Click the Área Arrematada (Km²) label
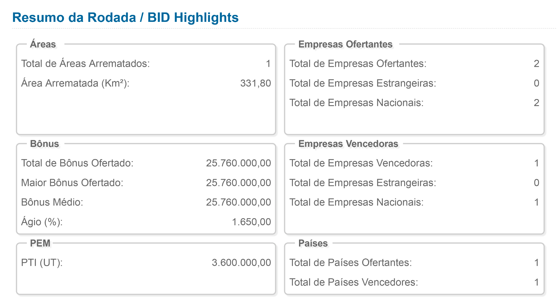559x301 pixels. pos(75,83)
